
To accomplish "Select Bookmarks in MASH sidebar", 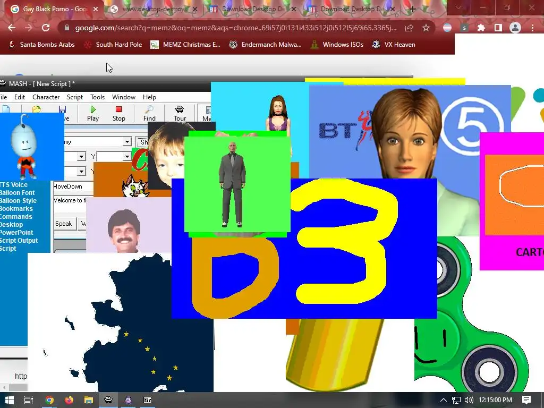I will pos(16,208).
